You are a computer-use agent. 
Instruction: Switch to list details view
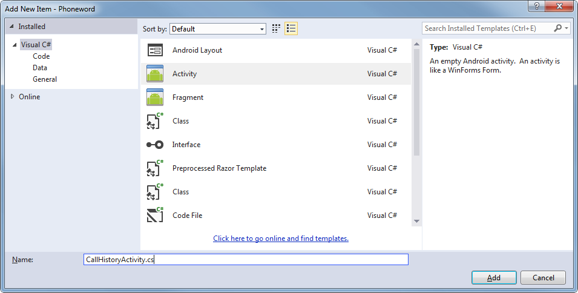(291, 28)
